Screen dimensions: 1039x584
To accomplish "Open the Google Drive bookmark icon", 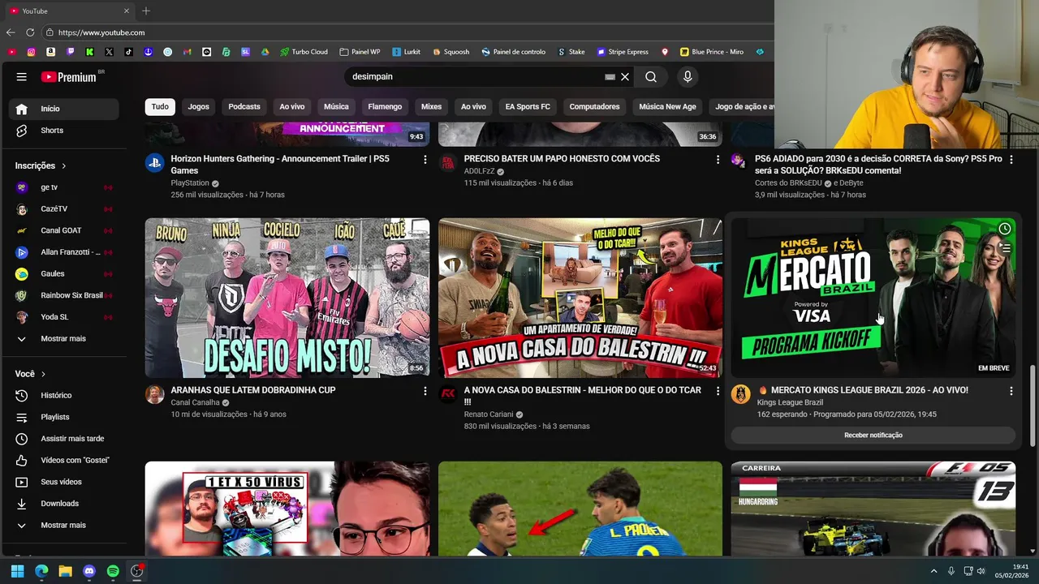I will (265, 52).
